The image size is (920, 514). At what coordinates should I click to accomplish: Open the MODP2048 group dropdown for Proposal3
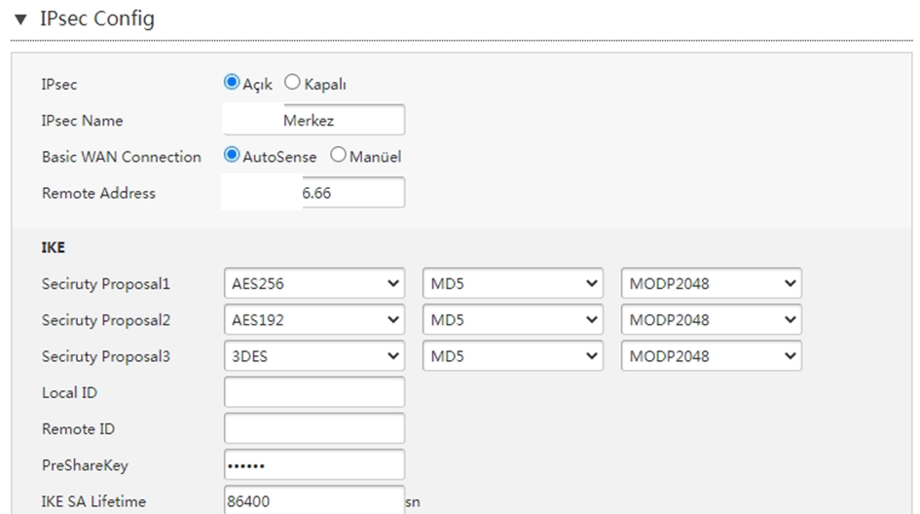pyautogui.click(x=711, y=356)
